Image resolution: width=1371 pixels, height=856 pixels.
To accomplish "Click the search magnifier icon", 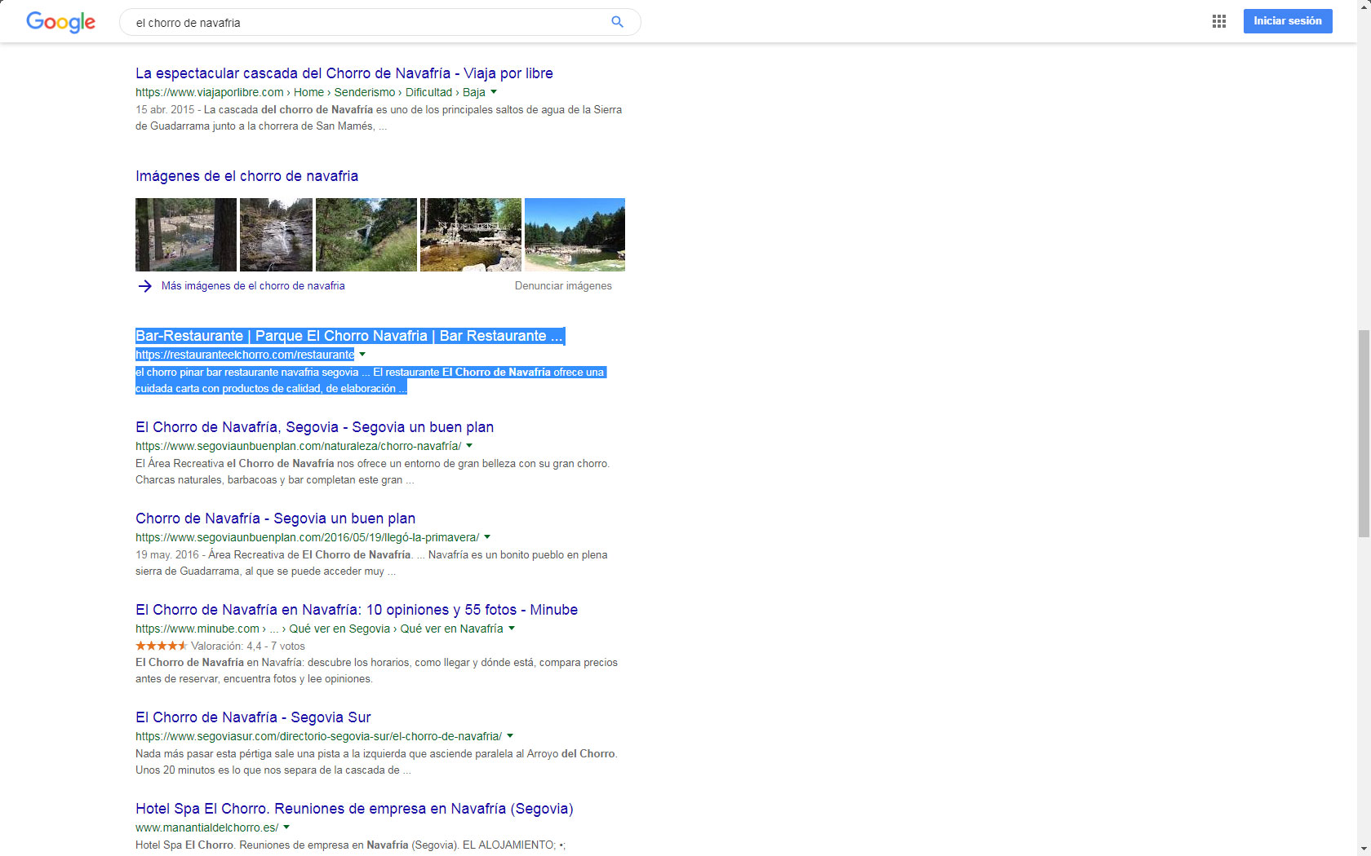I will (618, 22).
